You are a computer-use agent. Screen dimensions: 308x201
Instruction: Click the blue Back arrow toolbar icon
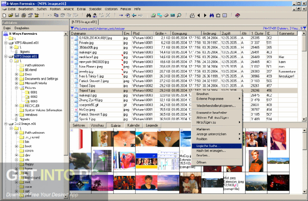pyautogui.click(x=134, y=15)
